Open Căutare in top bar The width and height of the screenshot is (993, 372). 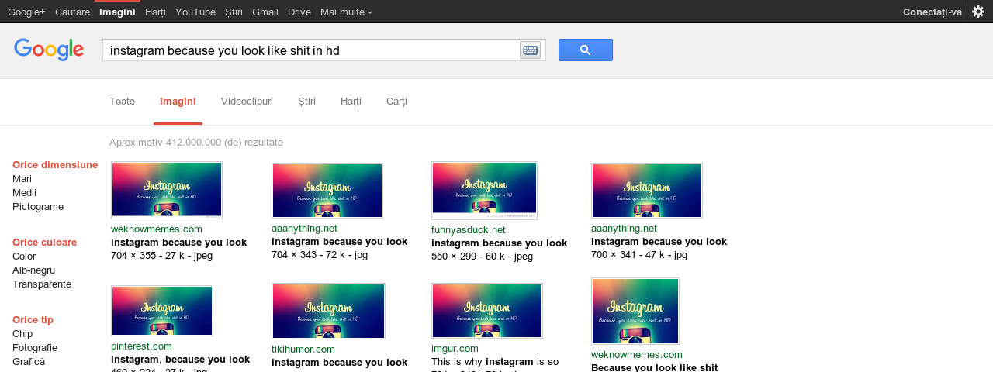click(72, 12)
